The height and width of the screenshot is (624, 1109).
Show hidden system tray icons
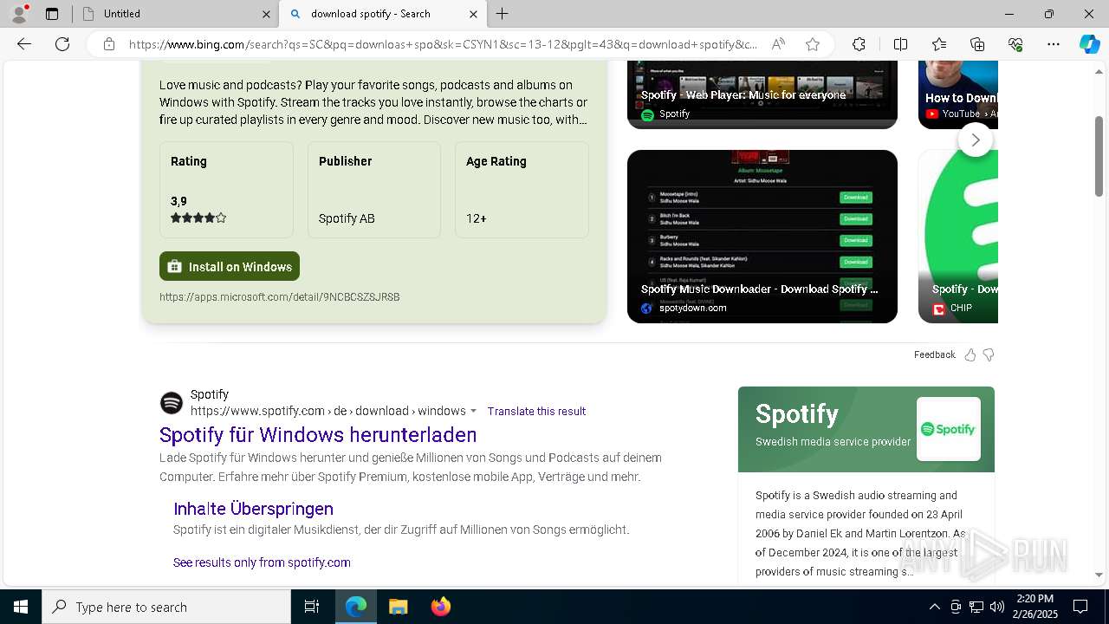pyautogui.click(x=934, y=607)
